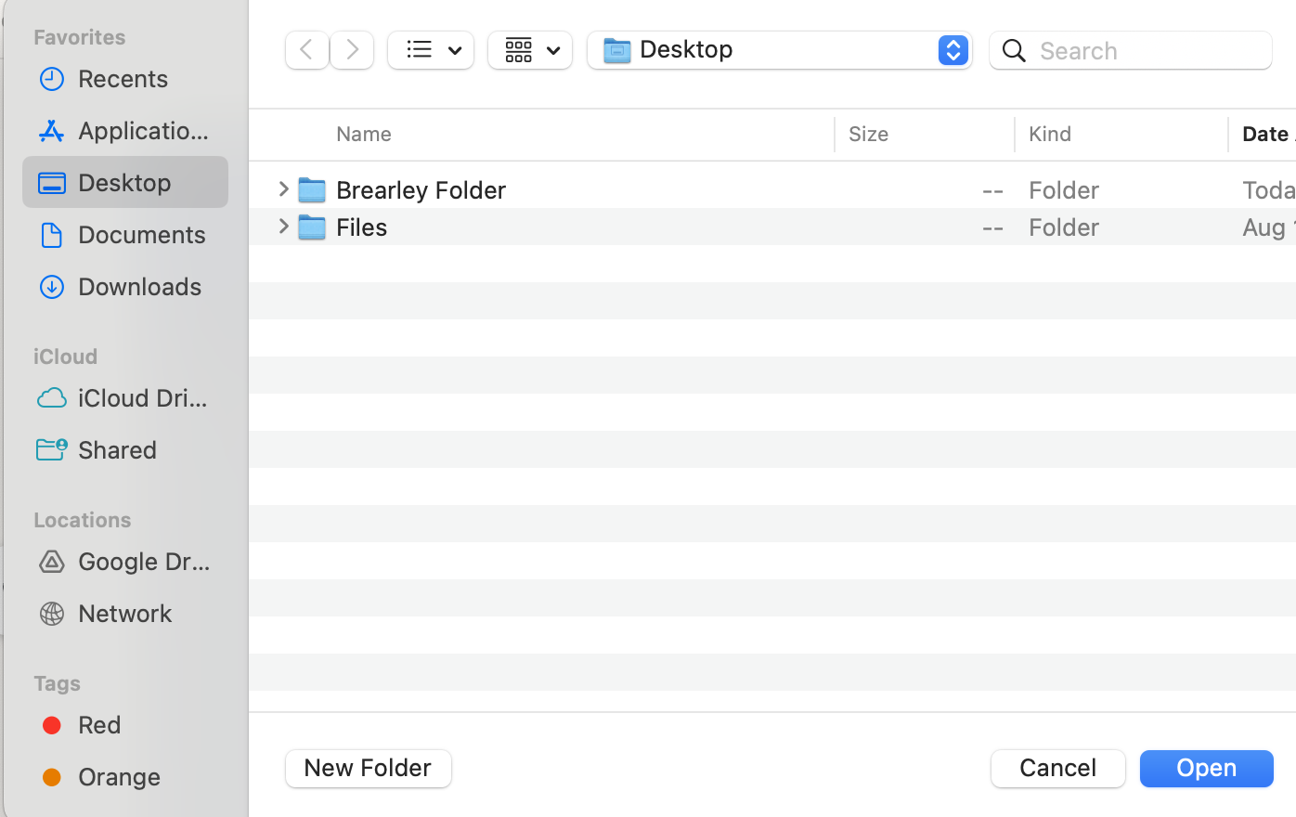Click the Kind cell for Brearley Folder
The width and height of the screenshot is (1296, 817).
pyautogui.click(x=1064, y=190)
